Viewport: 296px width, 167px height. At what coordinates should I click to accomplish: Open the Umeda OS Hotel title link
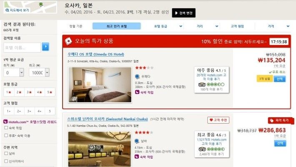[96, 54]
